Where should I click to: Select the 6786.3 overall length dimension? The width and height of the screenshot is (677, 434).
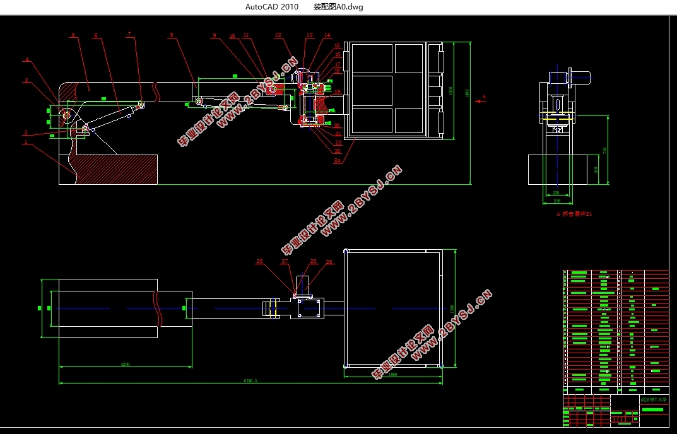(x=250, y=381)
